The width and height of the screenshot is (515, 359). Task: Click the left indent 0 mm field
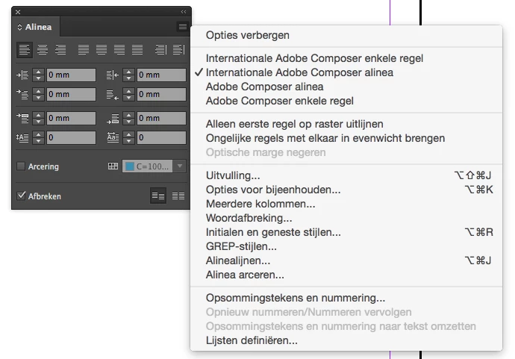(x=71, y=75)
